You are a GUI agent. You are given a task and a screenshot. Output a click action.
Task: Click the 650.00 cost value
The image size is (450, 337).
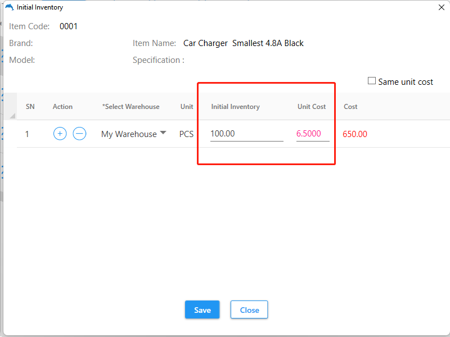click(355, 134)
